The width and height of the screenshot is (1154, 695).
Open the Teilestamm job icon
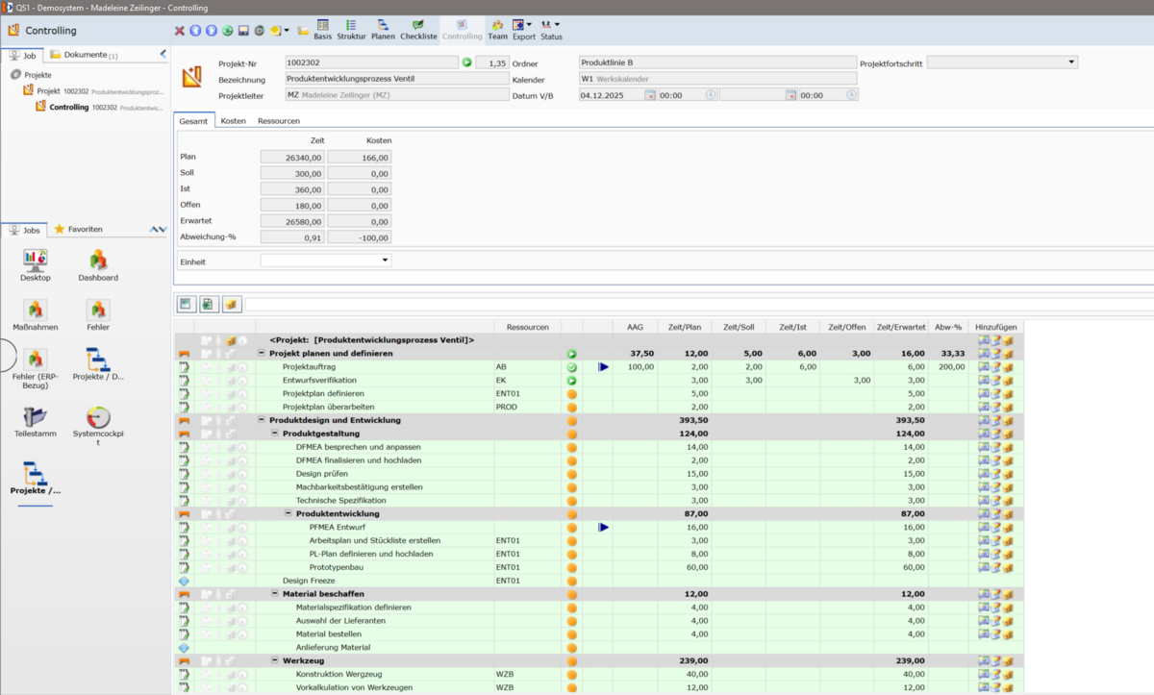[x=36, y=422]
